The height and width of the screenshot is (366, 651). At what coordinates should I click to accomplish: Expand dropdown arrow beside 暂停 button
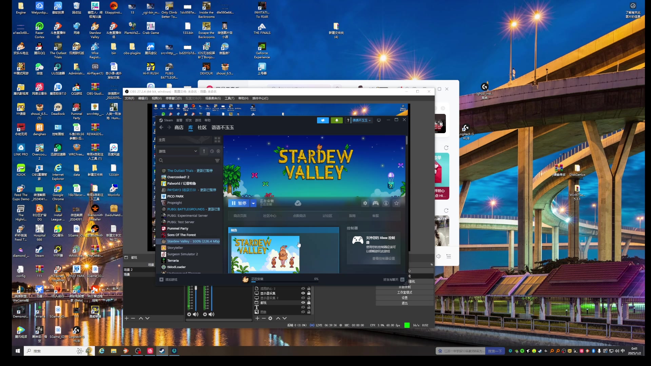(253, 203)
